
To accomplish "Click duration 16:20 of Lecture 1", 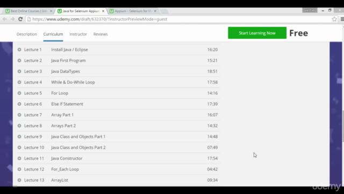I will [x=212, y=50].
